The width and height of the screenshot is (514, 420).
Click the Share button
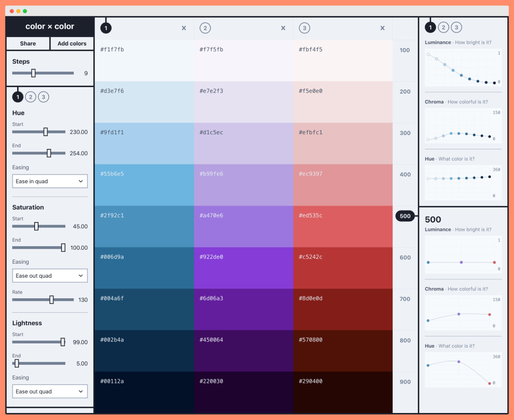coord(28,43)
